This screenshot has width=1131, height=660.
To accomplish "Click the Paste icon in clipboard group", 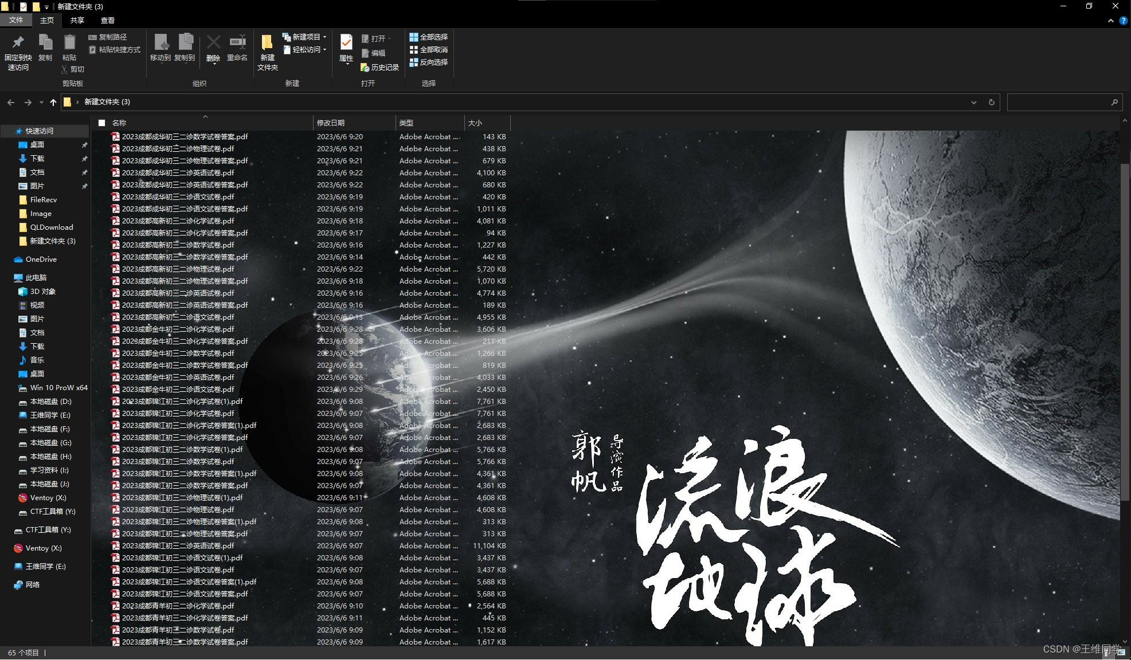I will pos(69,44).
